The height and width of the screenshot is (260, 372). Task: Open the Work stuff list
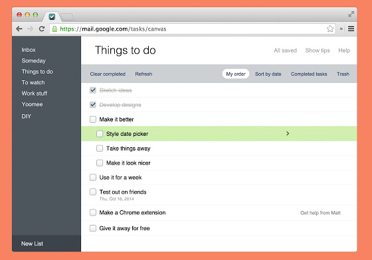tap(35, 94)
